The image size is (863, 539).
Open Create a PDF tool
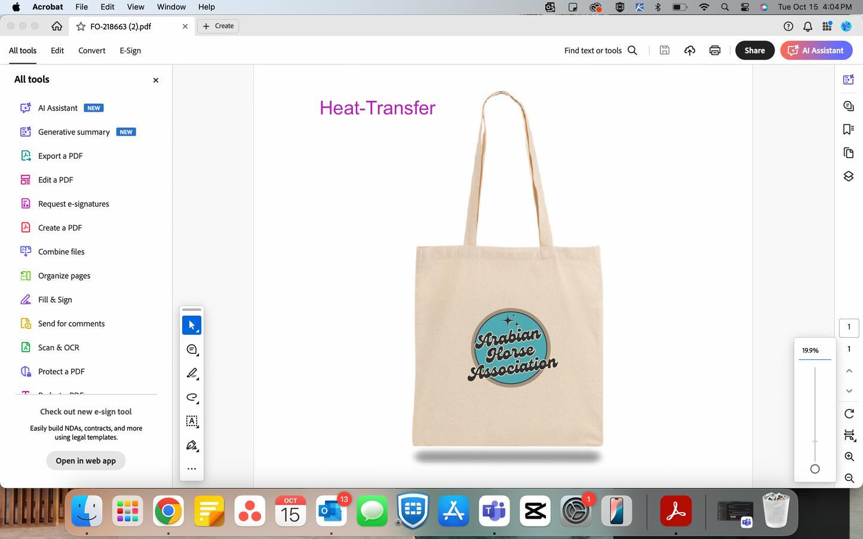pos(51,227)
